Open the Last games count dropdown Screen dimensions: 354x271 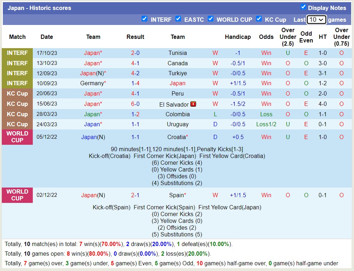316,20
